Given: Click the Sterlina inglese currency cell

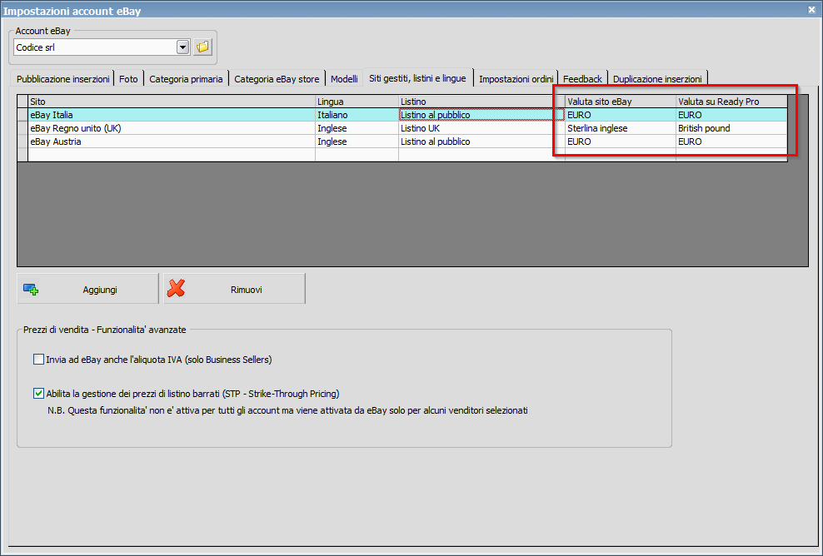Looking at the screenshot, I should coord(621,128).
